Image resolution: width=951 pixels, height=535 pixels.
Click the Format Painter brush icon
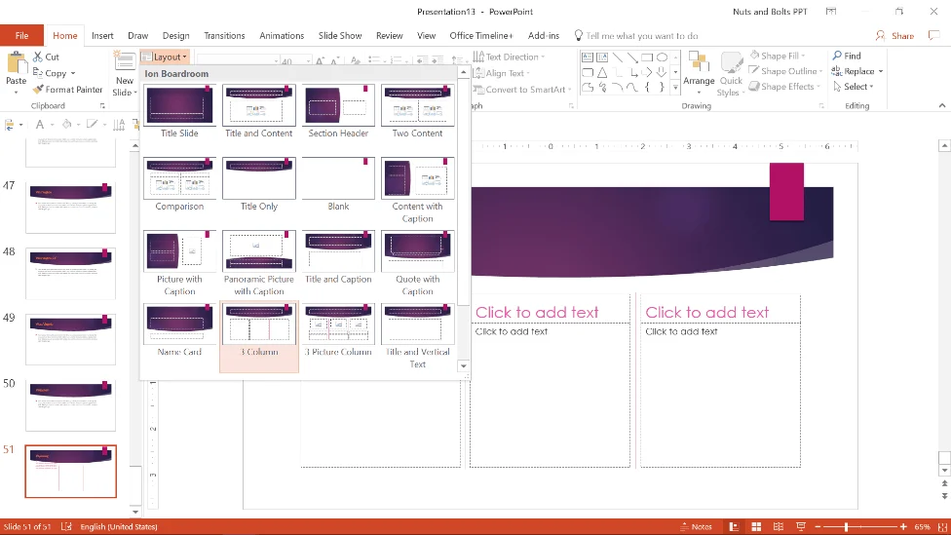[x=38, y=90]
